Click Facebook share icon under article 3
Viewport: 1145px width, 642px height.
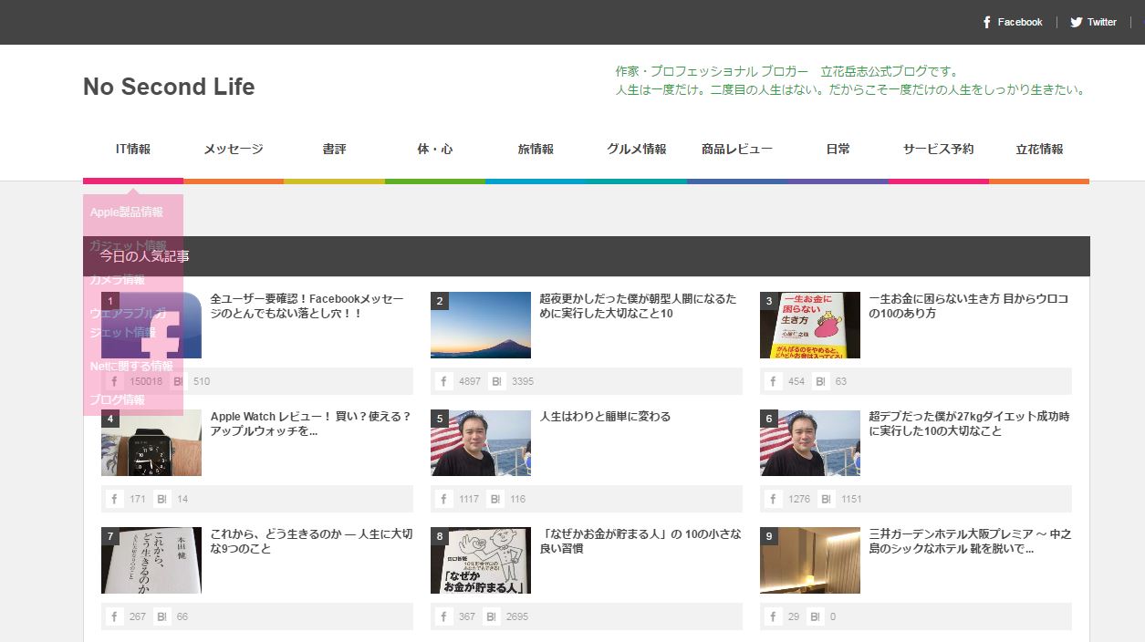point(773,381)
